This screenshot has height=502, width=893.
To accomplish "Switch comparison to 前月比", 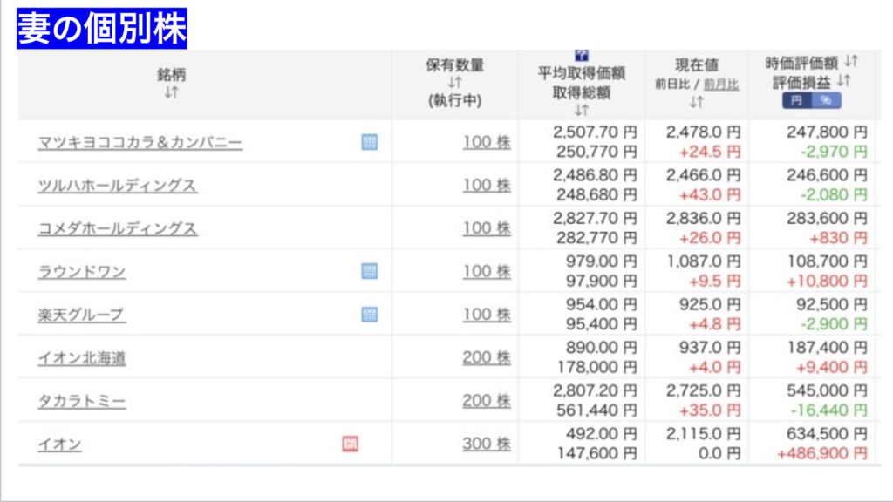I will [x=720, y=85].
